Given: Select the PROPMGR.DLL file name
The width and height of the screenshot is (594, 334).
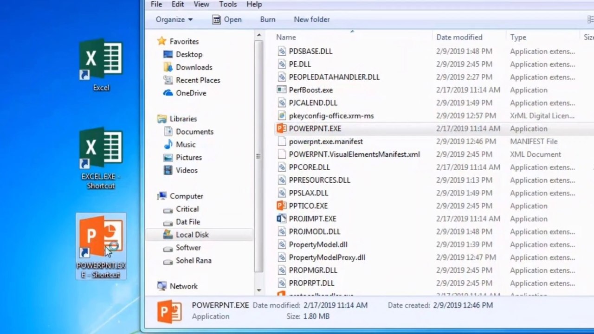Looking at the screenshot, I should point(313,270).
